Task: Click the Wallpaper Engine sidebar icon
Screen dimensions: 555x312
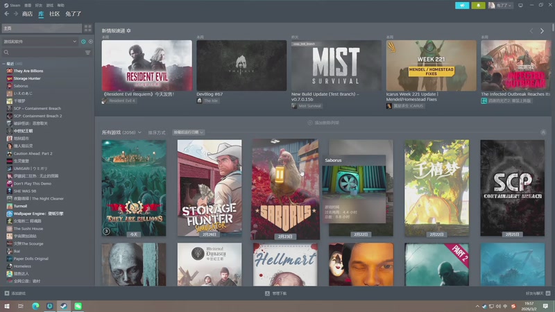Action: [x=10, y=214]
